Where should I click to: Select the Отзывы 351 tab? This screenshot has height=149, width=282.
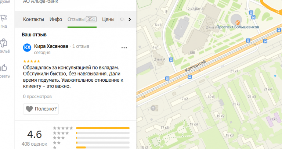pyautogui.click(x=82, y=19)
